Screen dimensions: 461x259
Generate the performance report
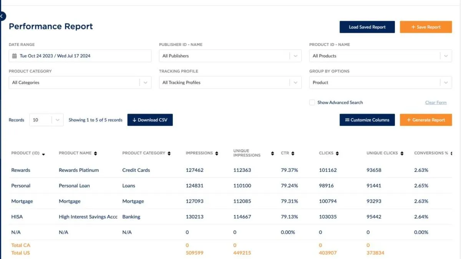pos(426,120)
